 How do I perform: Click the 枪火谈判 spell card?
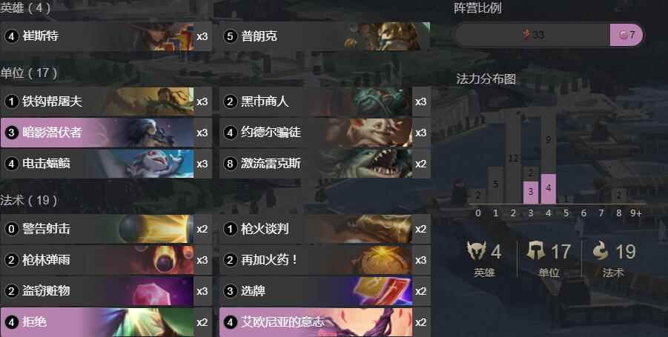click(325, 229)
